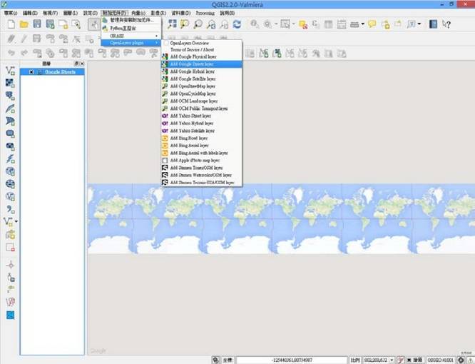
Task: Open the composer manager icon
Action: click(x=76, y=24)
